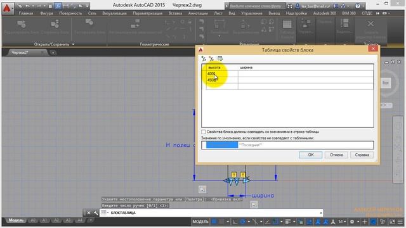
Task: Create a new drawing tab with plus button
Action: point(53,53)
